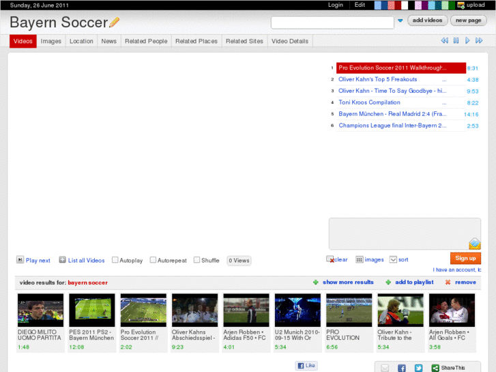The width and height of the screenshot is (496, 372).
Task: Click the new page button
Action: pos(469,20)
